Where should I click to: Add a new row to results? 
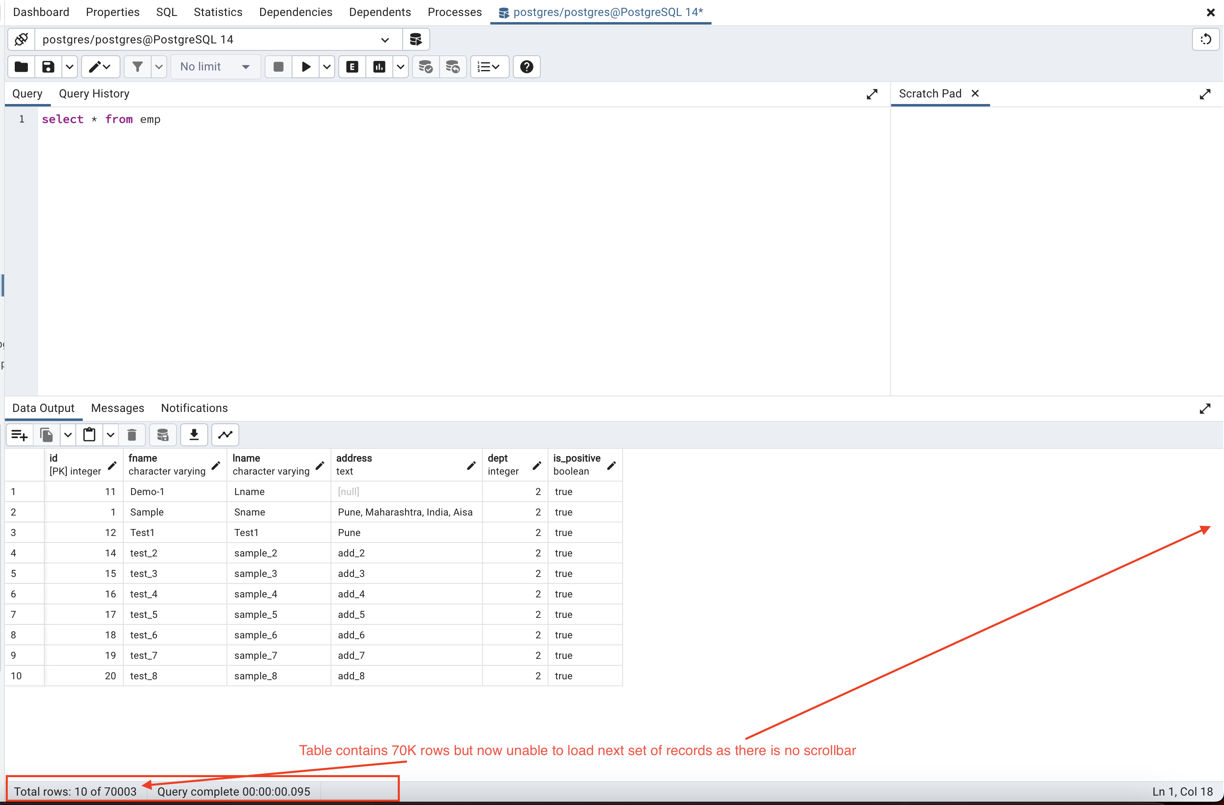(18, 435)
